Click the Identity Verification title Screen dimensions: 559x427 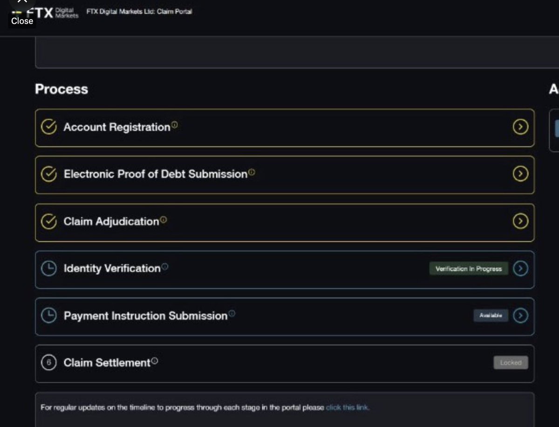point(112,269)
